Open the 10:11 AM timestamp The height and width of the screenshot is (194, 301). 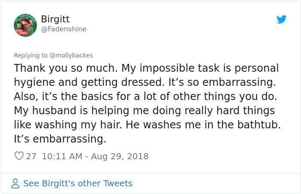pyautogui.click(x=62, y=156)
